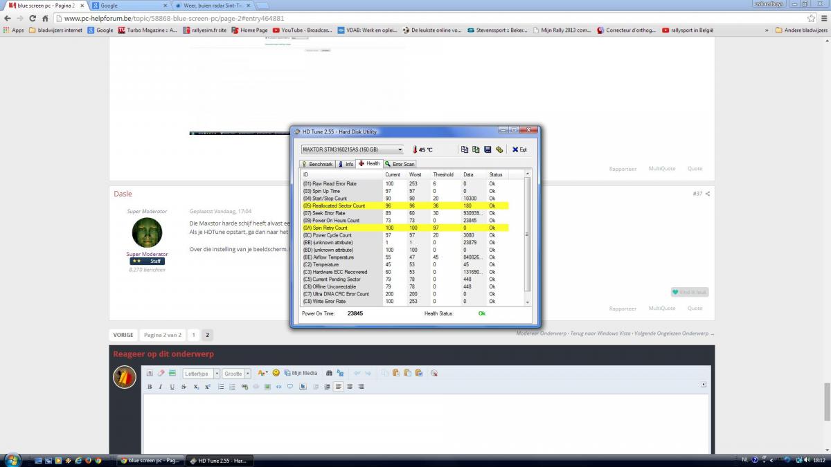Click the HD Tune copy text icon
831x467 pixels.
tap(465, 149)
